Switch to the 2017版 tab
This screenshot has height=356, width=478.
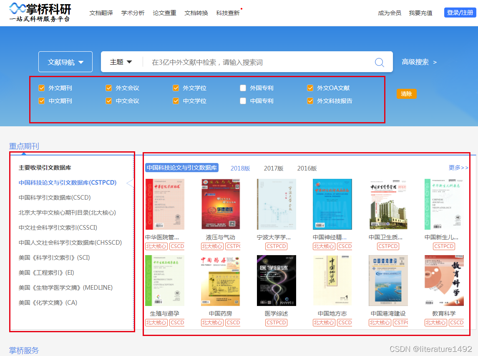pos(274,168)
